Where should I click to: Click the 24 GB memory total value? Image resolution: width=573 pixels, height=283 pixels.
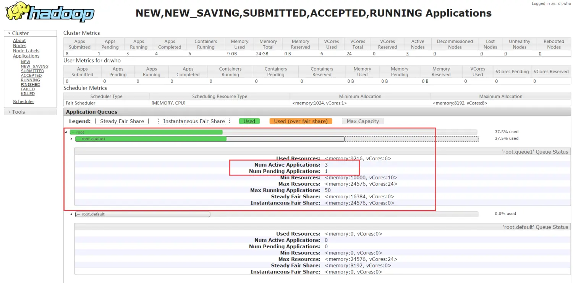pos(262,54)
